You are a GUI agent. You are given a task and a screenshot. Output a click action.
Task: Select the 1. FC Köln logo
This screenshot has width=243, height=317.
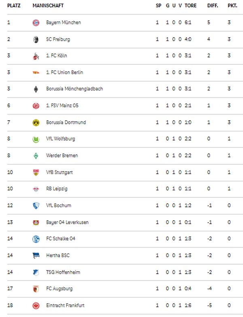[x=36, y=56]
